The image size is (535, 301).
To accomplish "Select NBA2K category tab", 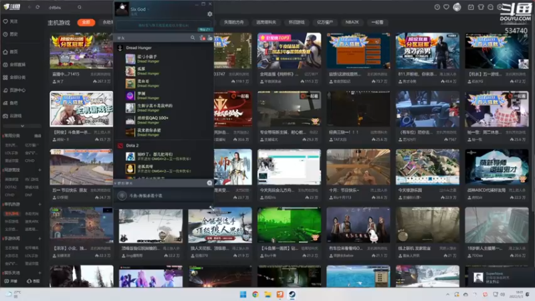I will [x=352, y=22].
